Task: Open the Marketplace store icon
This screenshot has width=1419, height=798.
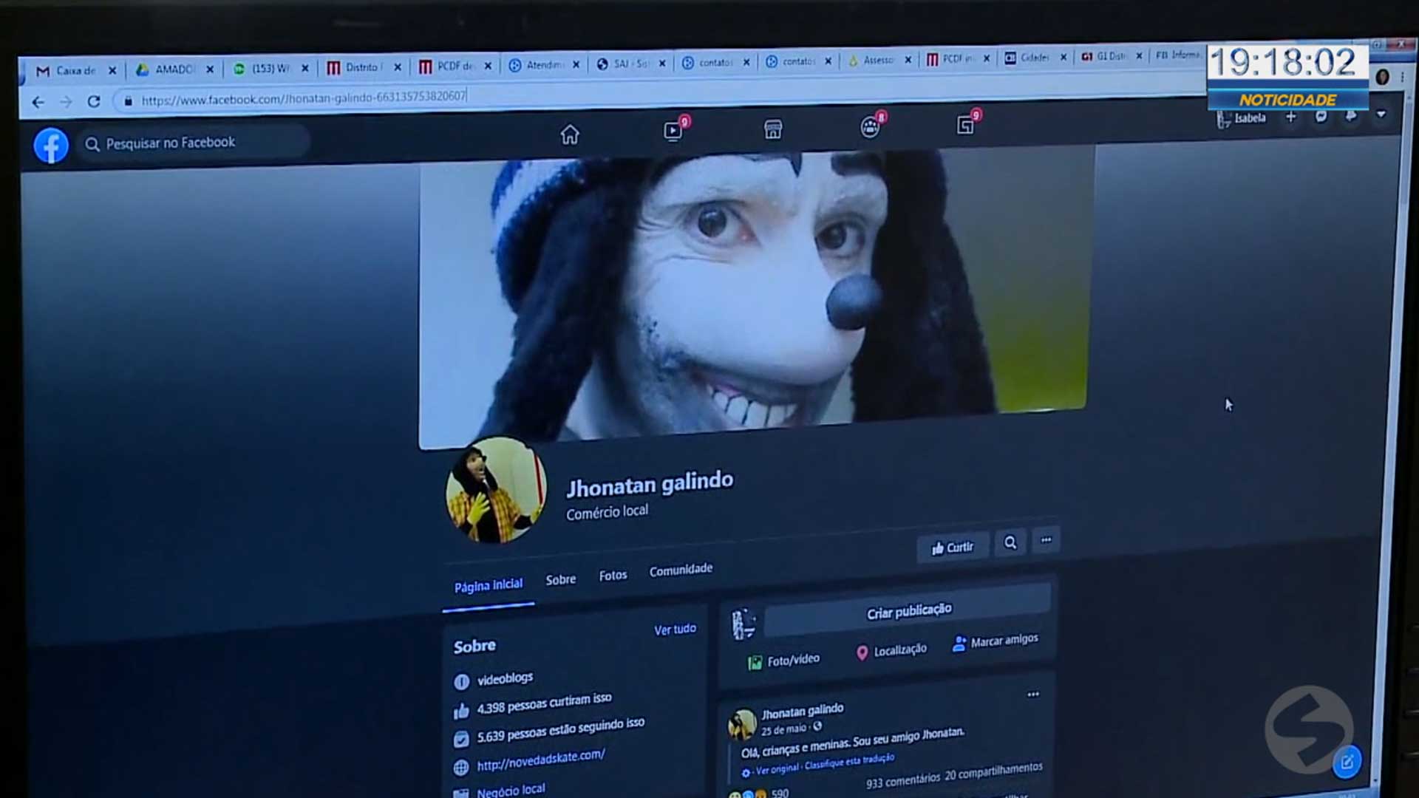Action: [772, 129]
